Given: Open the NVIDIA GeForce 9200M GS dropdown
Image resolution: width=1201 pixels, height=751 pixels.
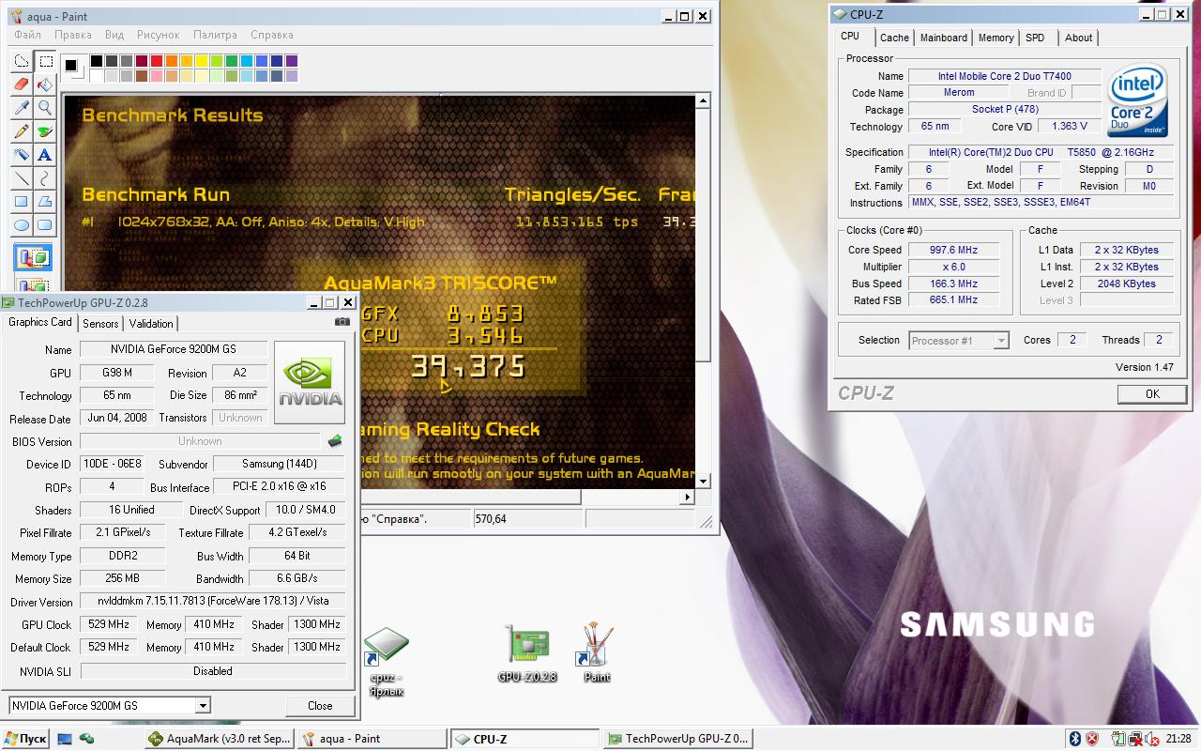Looking at the screenshot, I should pos(110,706).
